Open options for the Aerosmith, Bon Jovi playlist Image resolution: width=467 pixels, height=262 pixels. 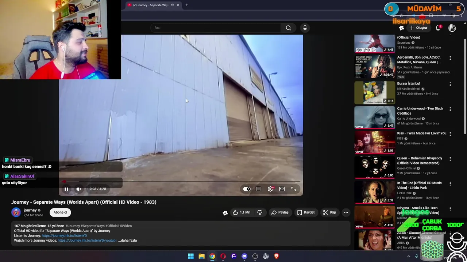click(450, 58)
